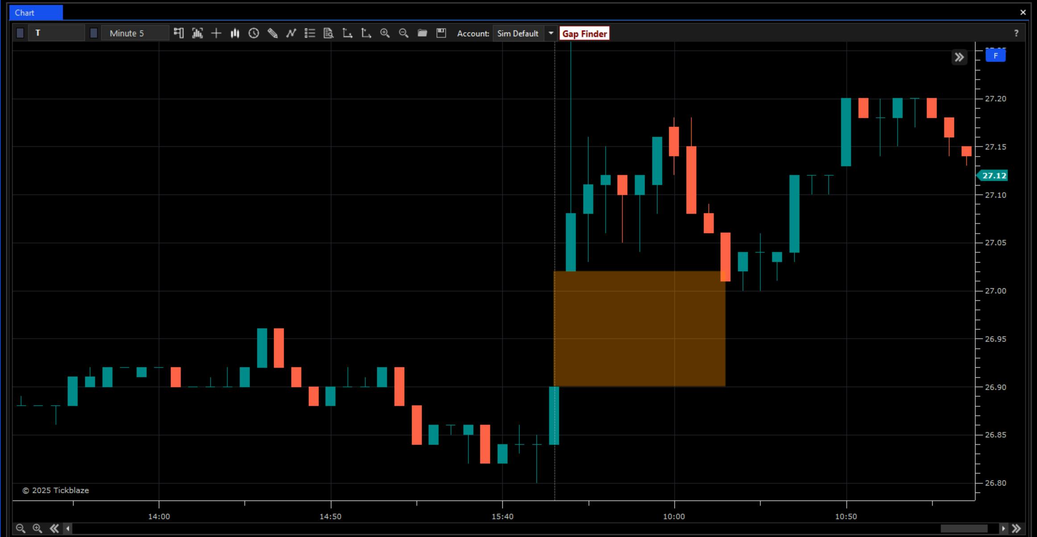Image resolution: width=1037 pixels, height=537 pixels.
Task: Click the 27.20 price axis label
Action: (x=995, y=99)
